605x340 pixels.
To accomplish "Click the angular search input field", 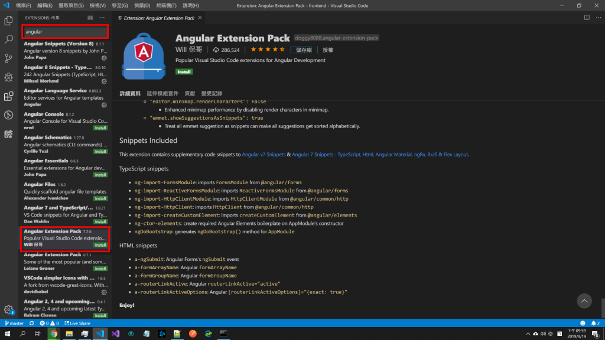I will coord(65,32).
